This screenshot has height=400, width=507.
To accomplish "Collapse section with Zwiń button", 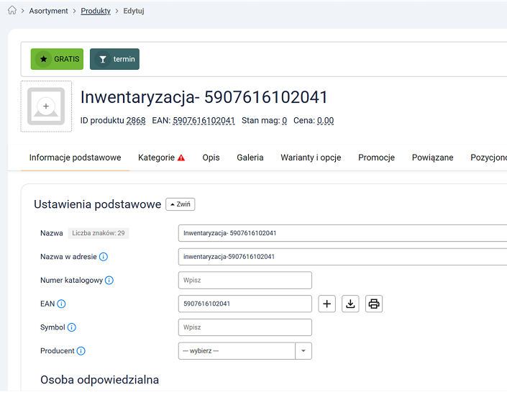I will (181, 204).
